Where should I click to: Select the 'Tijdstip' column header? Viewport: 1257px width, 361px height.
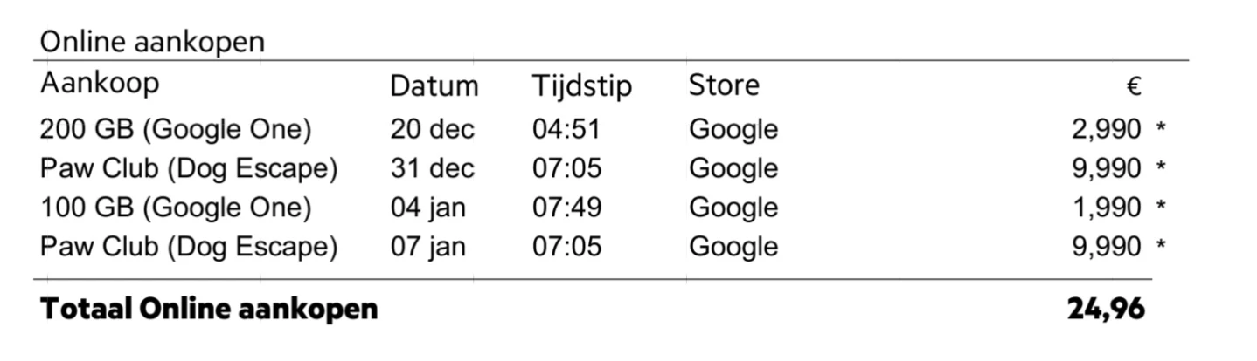click(x=582, y=87)
